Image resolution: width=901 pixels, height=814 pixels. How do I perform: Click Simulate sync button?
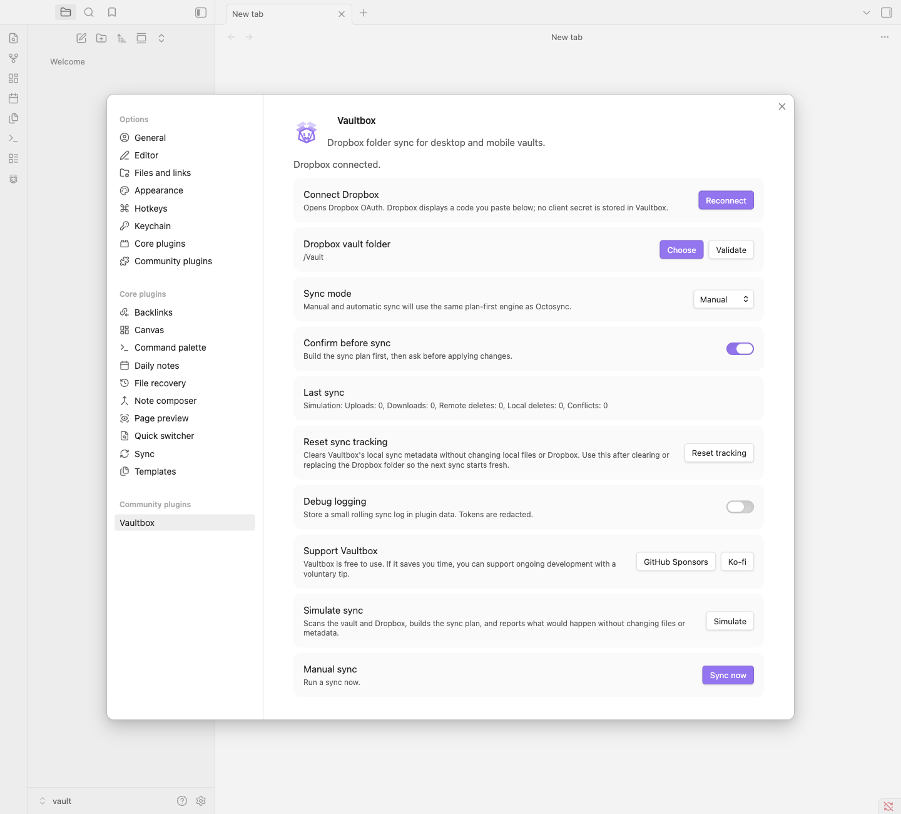[730, 621]
